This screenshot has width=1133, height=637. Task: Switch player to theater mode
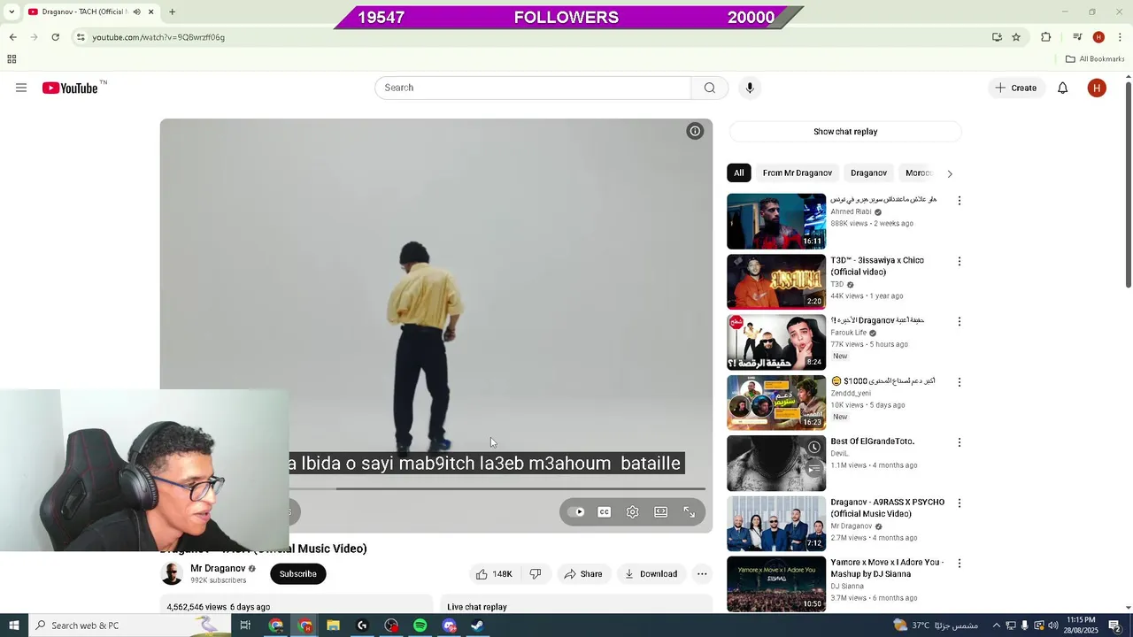(660, 511)
